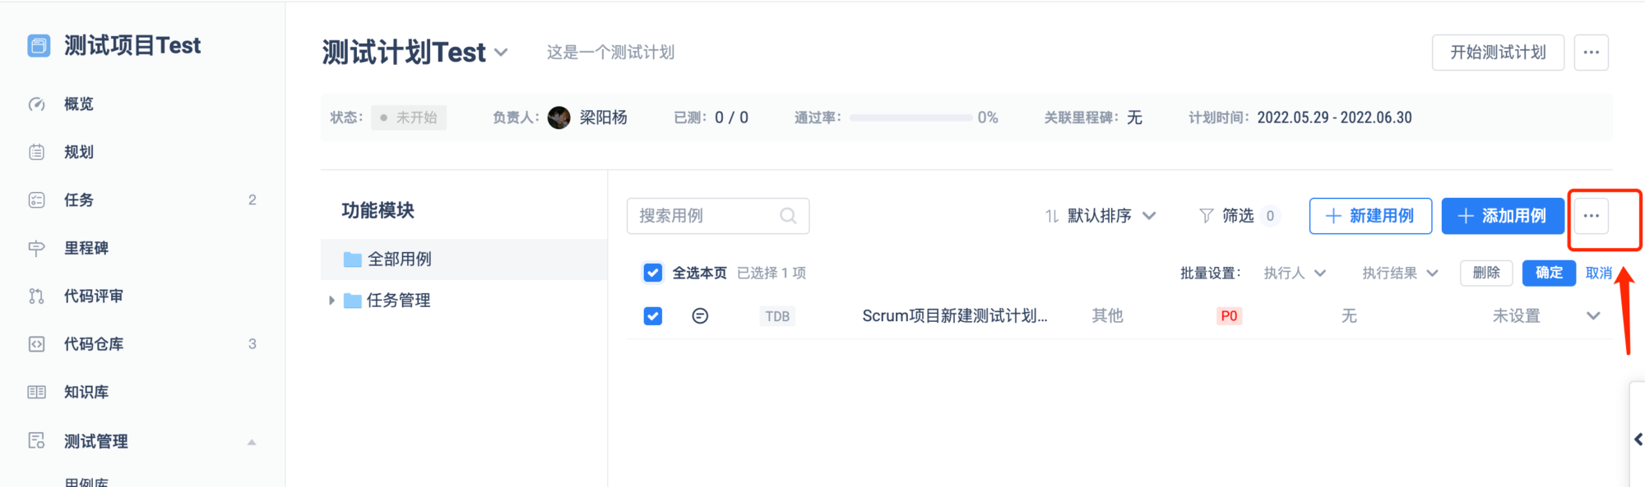
Task: Click the 代码评审 code review icon
Action: click(37, 296)
